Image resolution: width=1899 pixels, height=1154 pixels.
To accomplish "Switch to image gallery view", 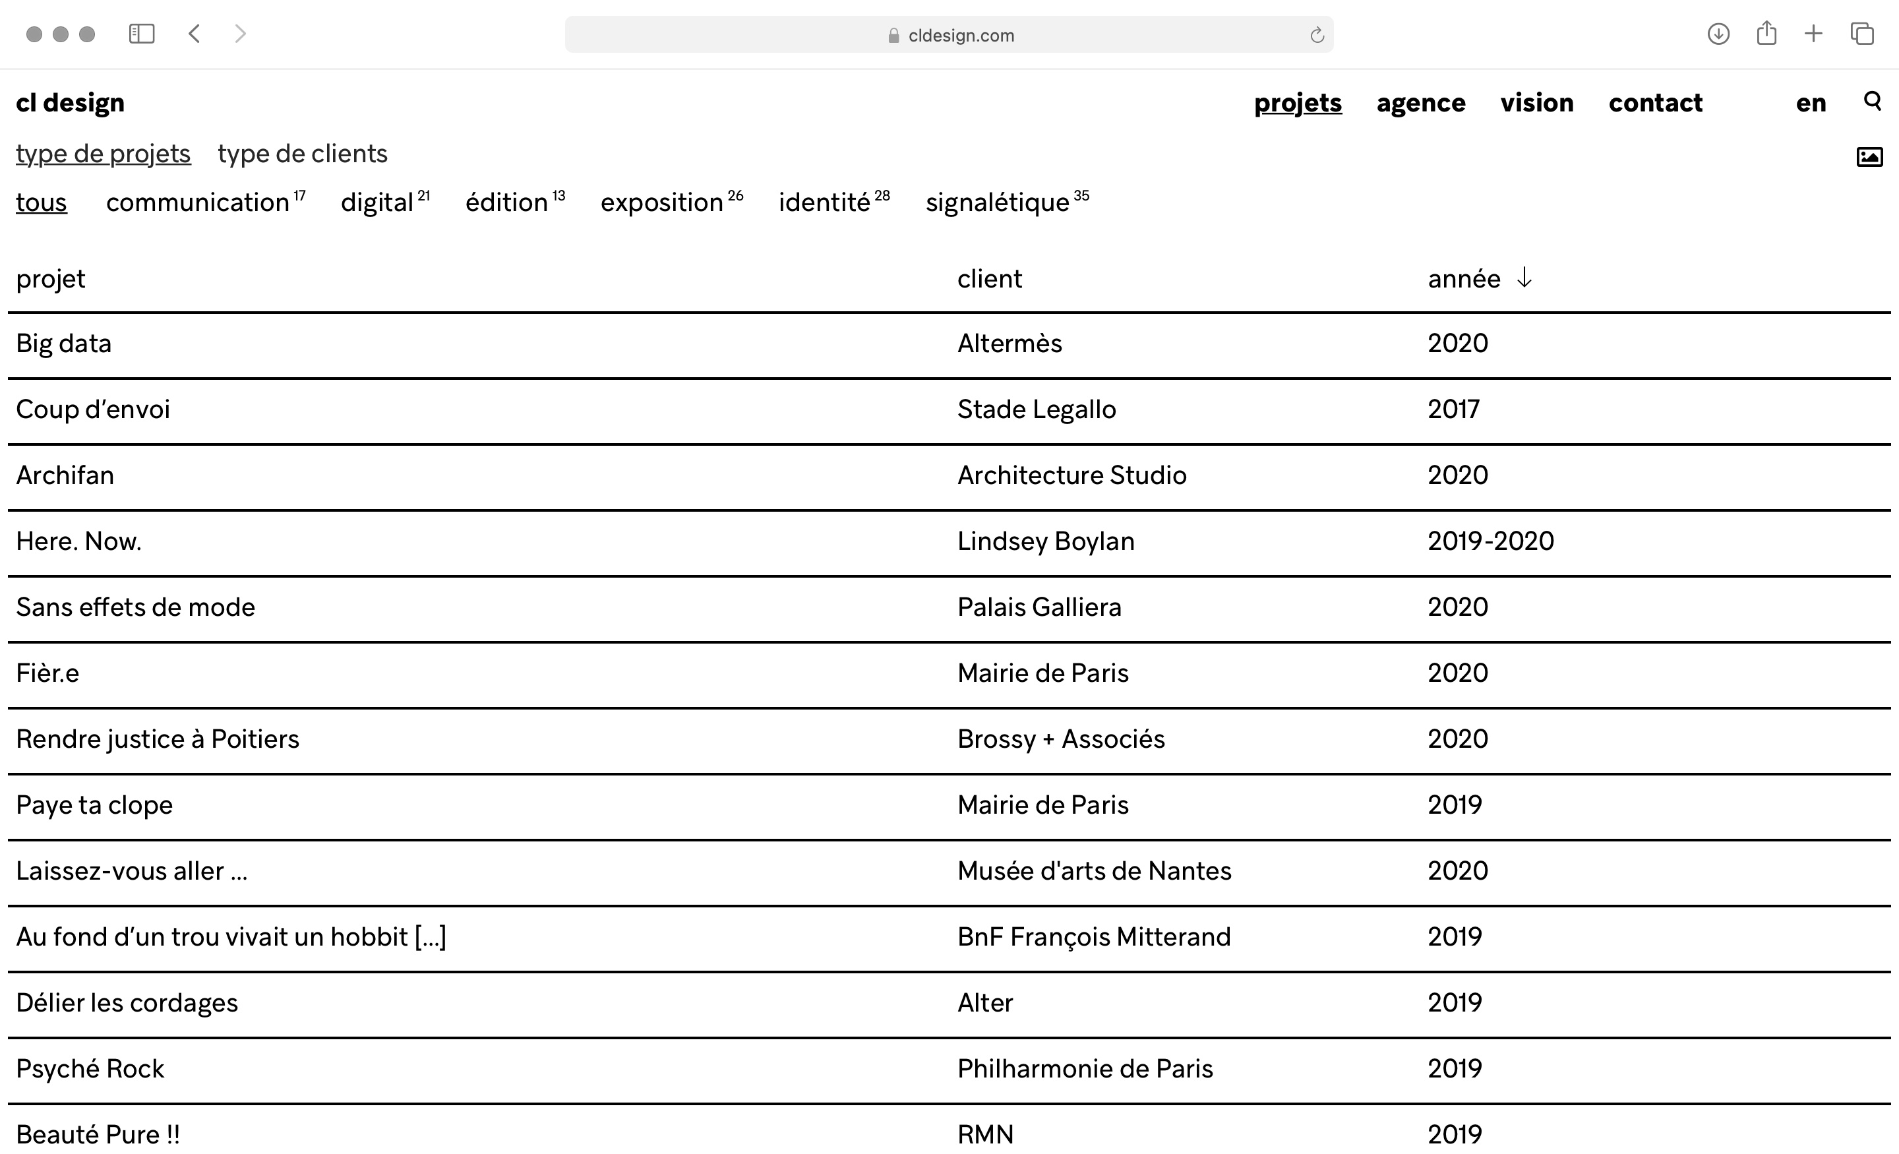I will (x=1869, y=157).
